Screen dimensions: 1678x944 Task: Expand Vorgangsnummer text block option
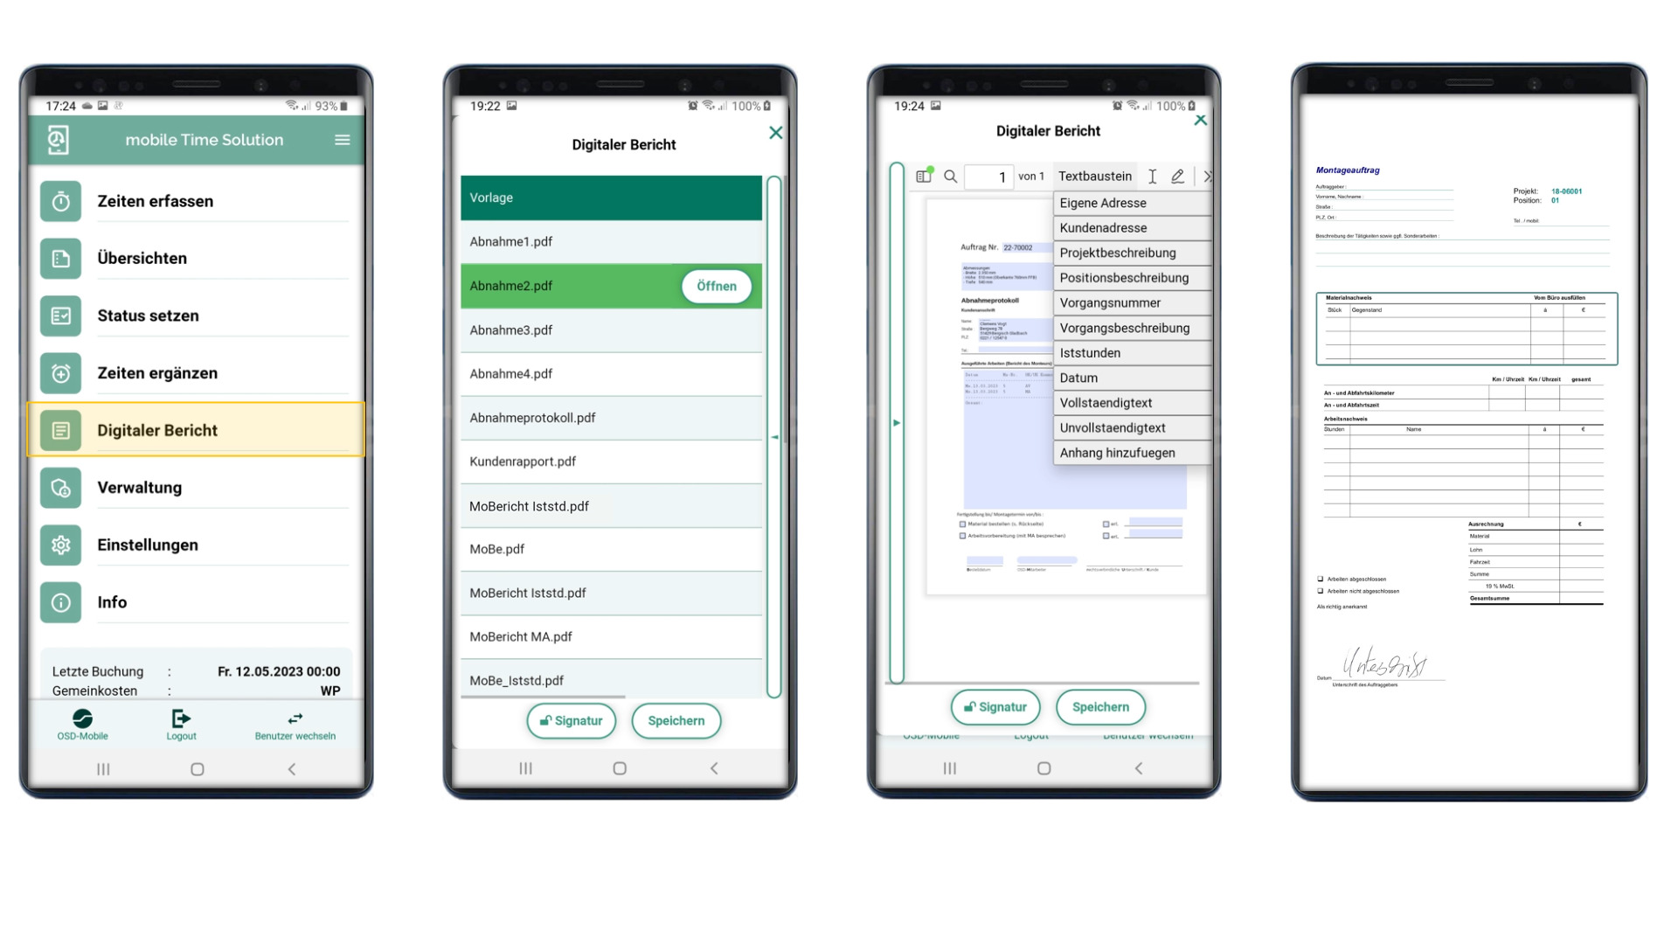tap(1127, 302)
